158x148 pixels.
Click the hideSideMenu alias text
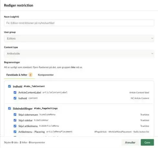coord(47,114)
